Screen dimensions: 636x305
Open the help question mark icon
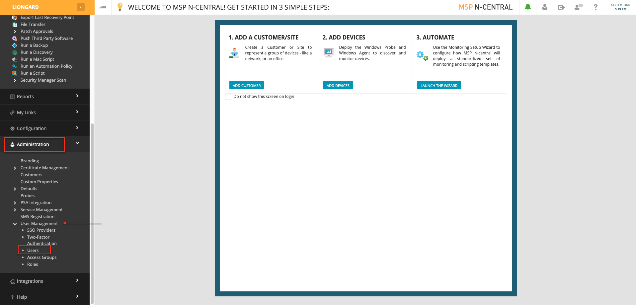[x=596, y=7]
